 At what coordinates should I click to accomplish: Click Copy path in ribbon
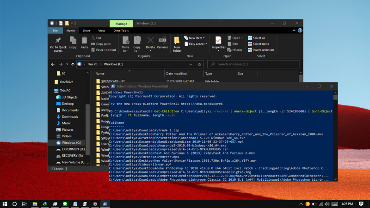click(101, 44)
